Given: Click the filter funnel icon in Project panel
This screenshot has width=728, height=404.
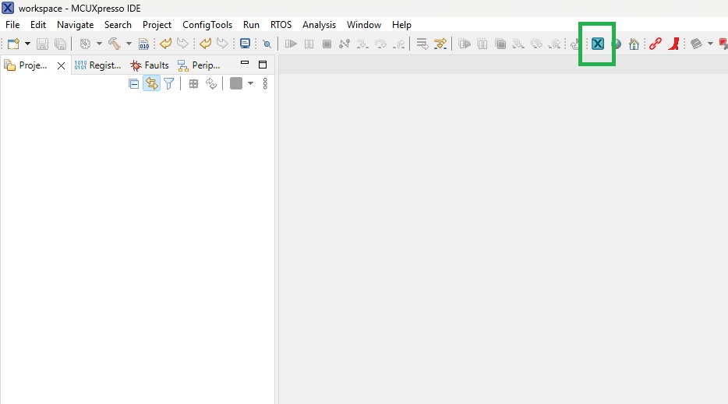Looking at the screenshot, I should tap(168, 84).
